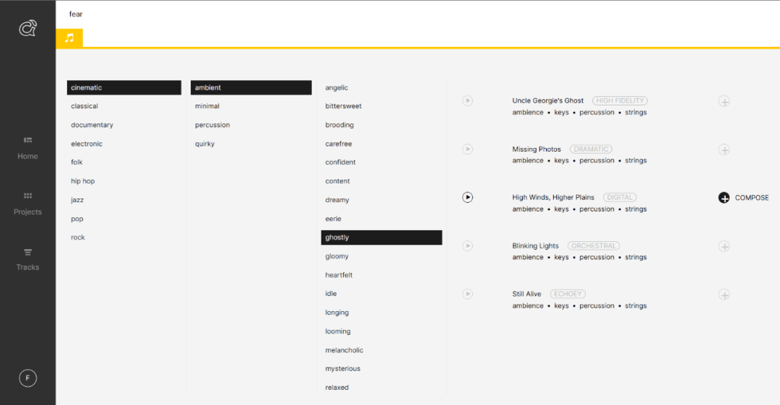
Task: Select the electronic genre
Action: [87, 144]
